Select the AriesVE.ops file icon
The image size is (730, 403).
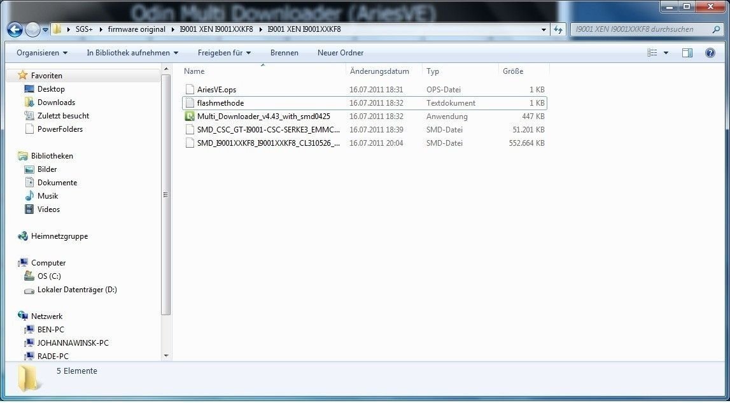coord(190,90)
